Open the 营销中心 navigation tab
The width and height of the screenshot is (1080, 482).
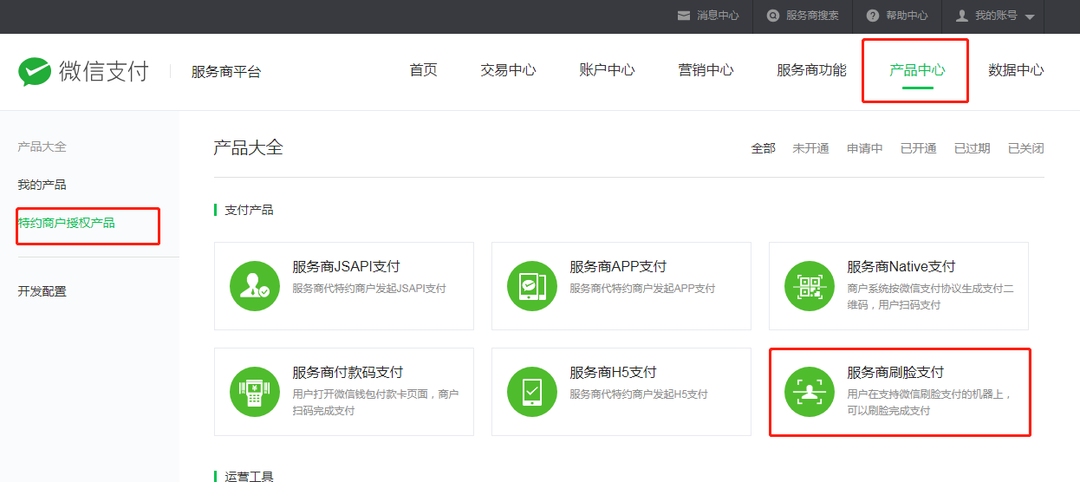[706, 70]
